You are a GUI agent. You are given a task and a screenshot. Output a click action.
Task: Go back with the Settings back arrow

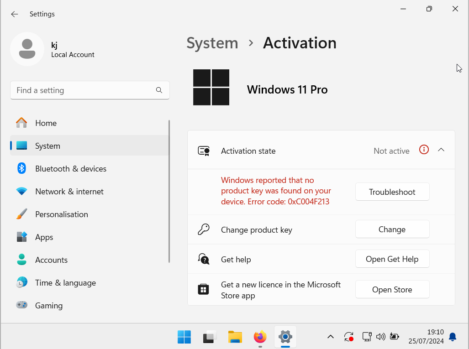(x=14, y=14)
